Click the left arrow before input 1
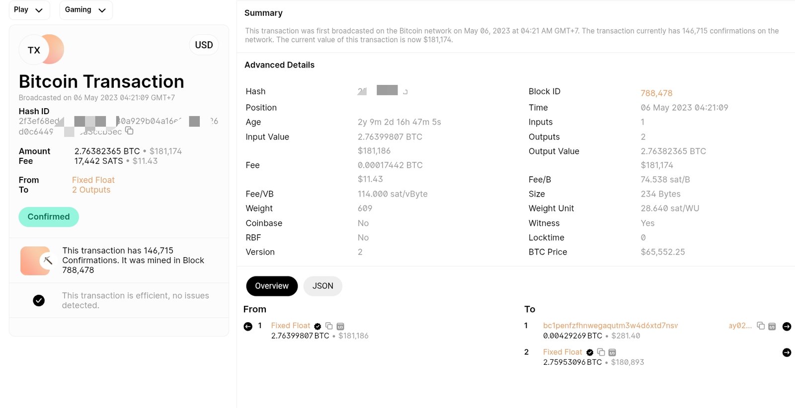 [x=248, y=326]
